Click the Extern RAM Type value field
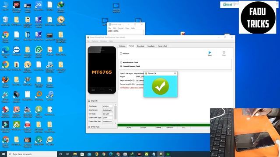Viewport: 280px width, 157px height. [108, 117]
